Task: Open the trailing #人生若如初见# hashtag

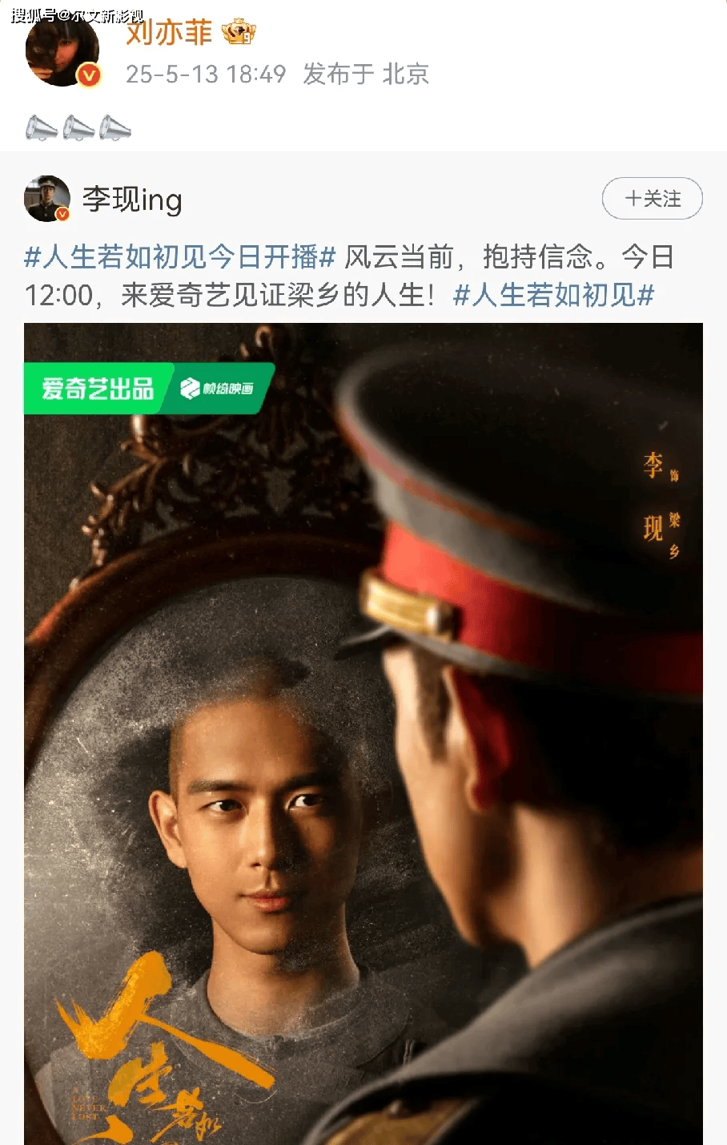Action: tap(554, 296)
